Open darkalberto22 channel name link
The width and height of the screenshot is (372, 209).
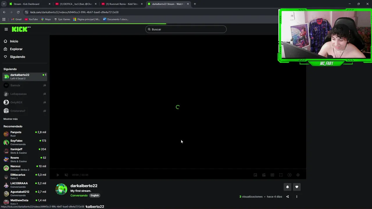[x=84, y=186]
